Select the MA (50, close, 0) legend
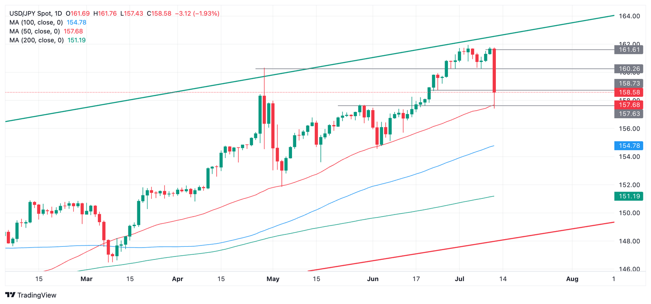Image resolution: width=651 pixels, height=304 pixels. click(34, 31)
